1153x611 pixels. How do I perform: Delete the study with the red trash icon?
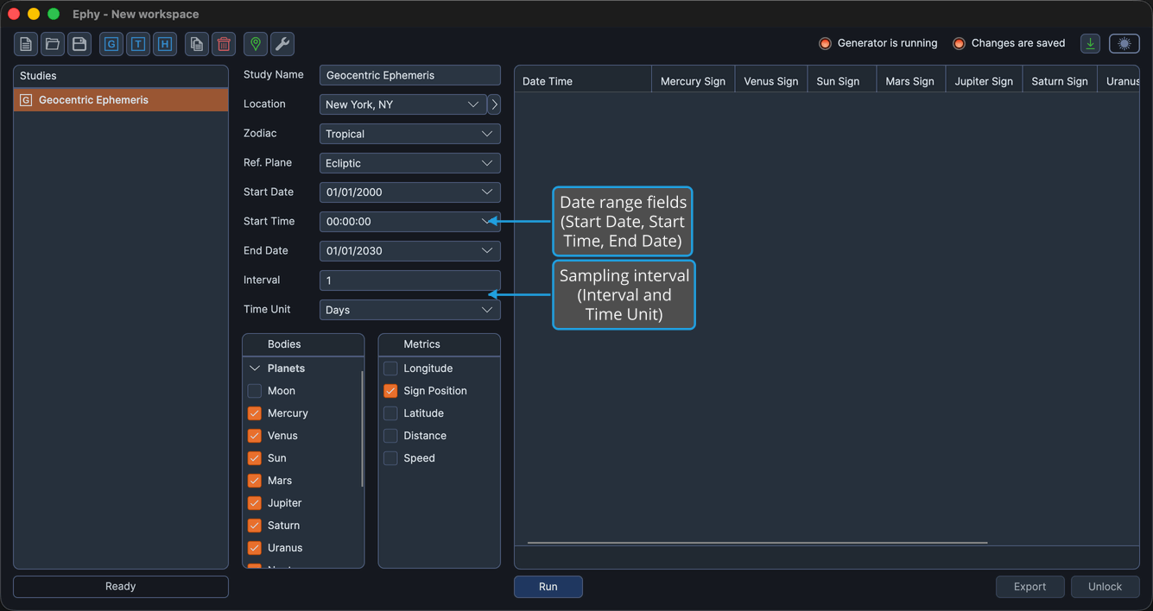(x=224, y=44)
